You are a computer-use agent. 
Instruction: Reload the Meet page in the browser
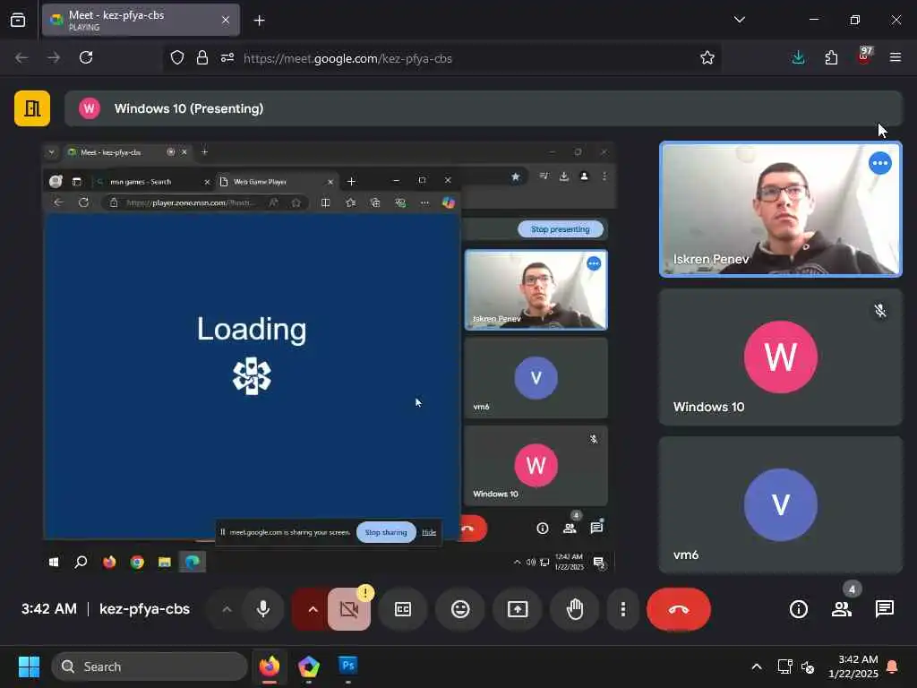click(x=86, y=57)
